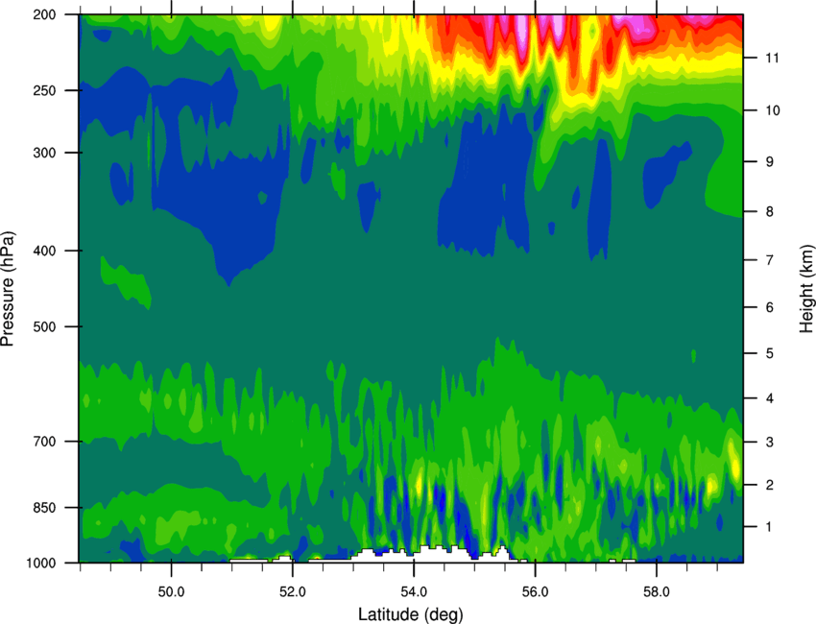Click the 11 km height tick label
816x624 pixels.
[x=772, y=58]
